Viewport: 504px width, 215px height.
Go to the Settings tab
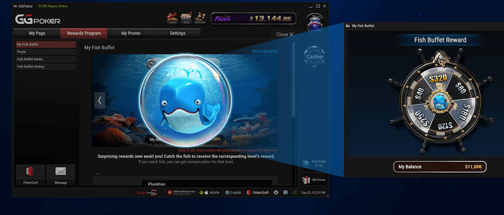click(178, 33)
